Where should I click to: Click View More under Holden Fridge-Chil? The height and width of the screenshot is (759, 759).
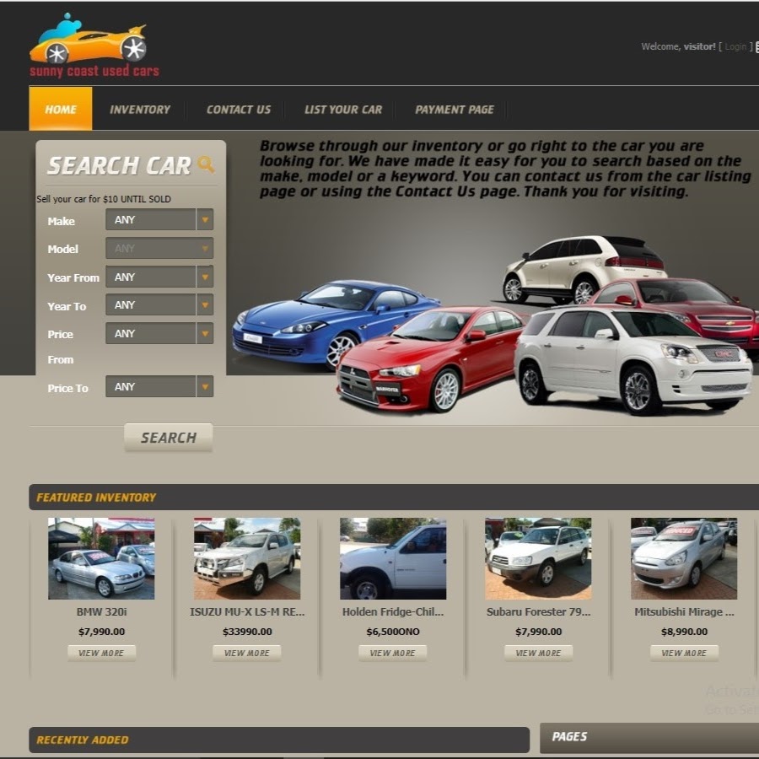pos(392,653)
